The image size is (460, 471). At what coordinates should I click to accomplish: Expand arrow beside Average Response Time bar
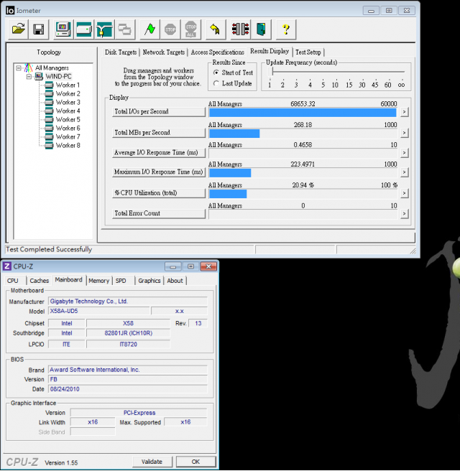pos(405,153)
